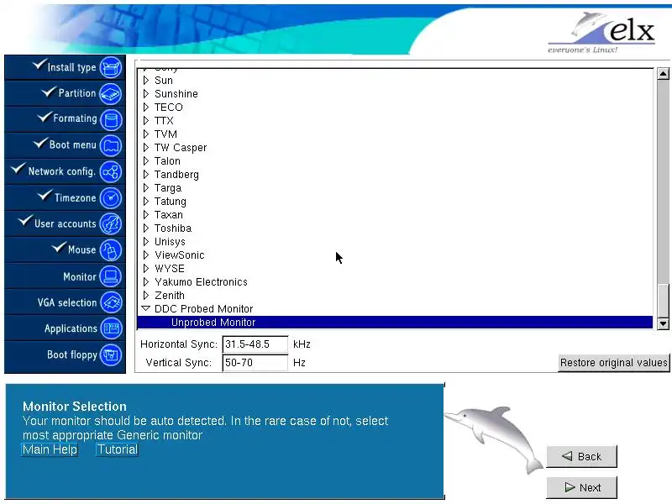
Task: Click the VGA selection icon
Action: [x=111, y=302]
